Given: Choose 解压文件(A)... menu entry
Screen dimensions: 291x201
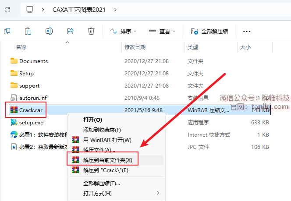Looking at the screenshot, I should pos(116,149).
